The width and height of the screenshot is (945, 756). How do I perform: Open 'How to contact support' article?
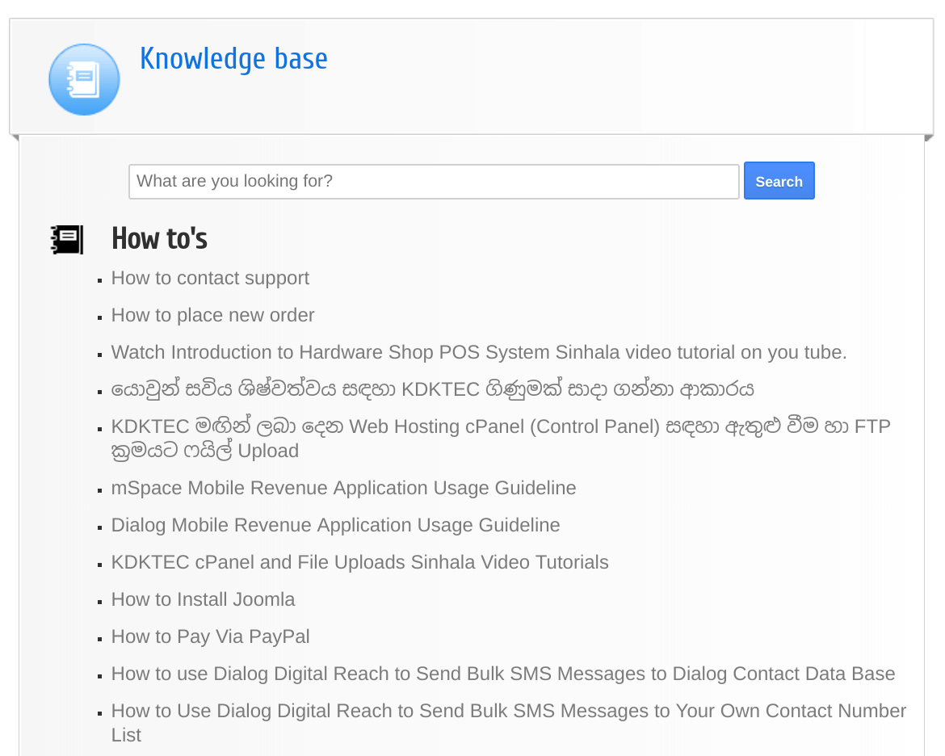[210, 278]
